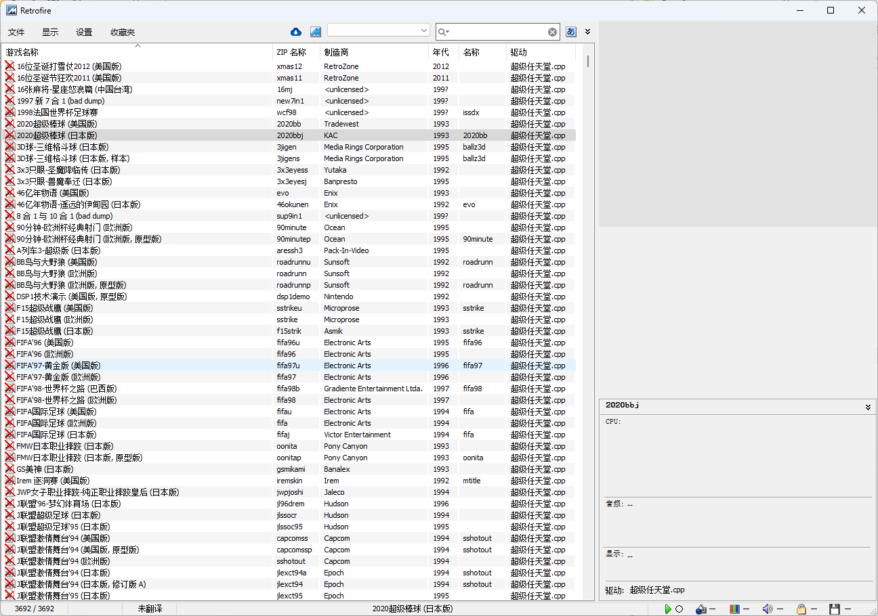The width and height of the screenshot is (878, 616).
Task: Click inside the search input field
Action: pos(499,32)
